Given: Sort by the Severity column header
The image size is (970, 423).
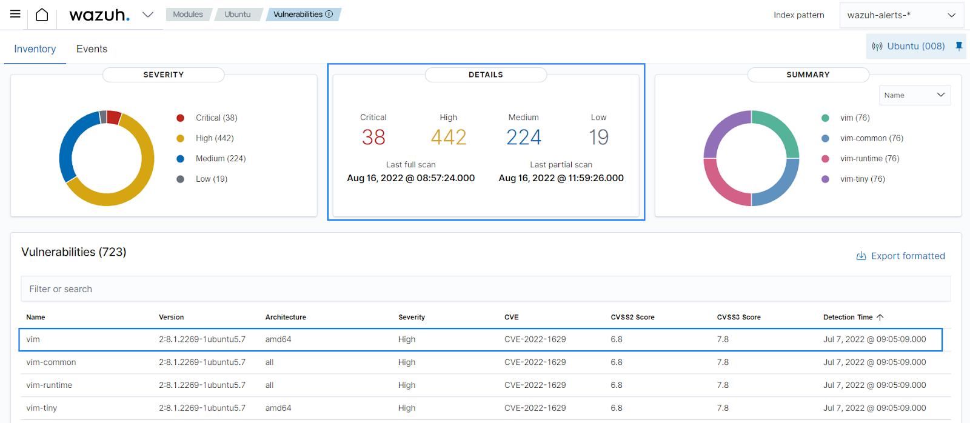Looking at the screenshot, I should click(412, 318).
